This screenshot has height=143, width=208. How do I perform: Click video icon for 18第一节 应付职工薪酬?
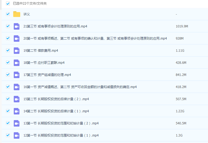coord(17,63)
